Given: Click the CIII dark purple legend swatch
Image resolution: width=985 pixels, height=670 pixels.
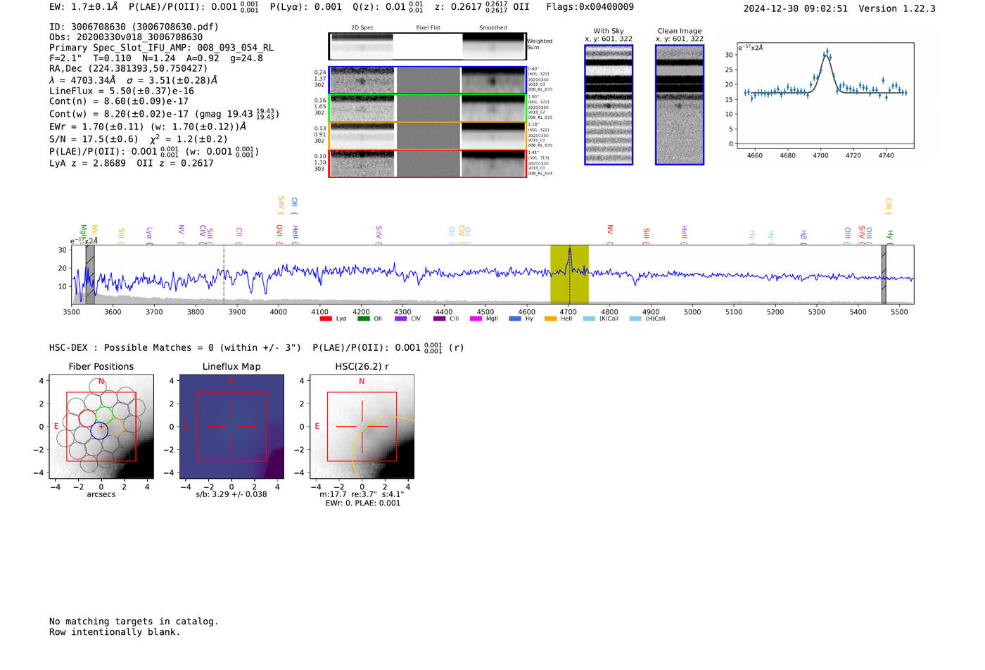Looking at the screenshot, I should click(x=439, y=319).
